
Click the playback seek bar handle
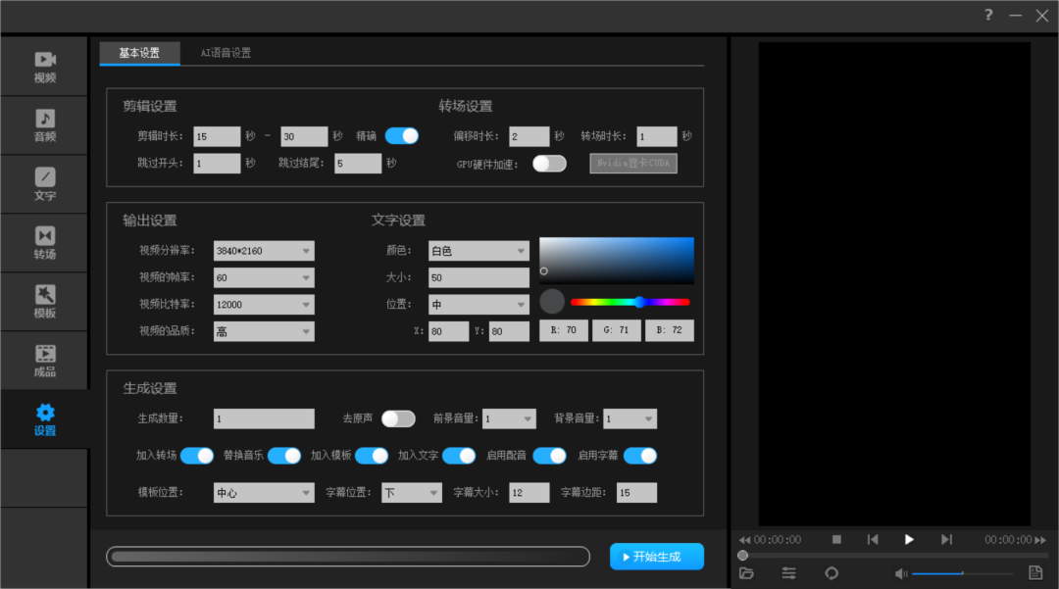[743, 556]
